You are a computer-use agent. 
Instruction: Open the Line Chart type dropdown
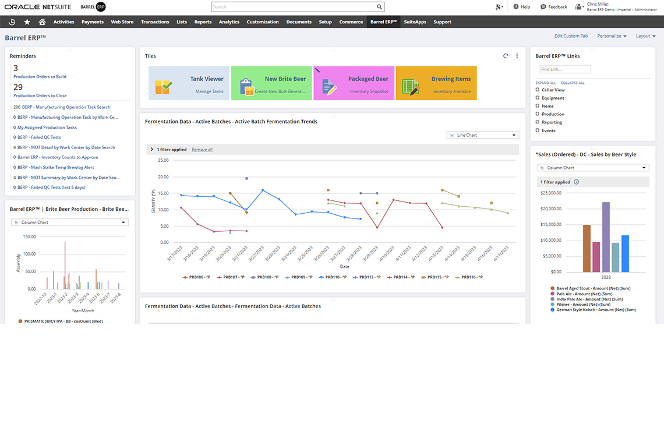point(482,135)
